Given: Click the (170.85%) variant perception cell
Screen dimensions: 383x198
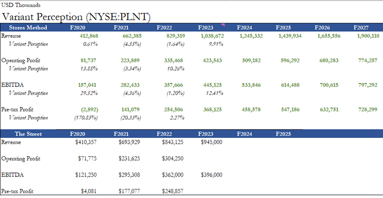Looking at the screenshot, I should coord(86,118).
